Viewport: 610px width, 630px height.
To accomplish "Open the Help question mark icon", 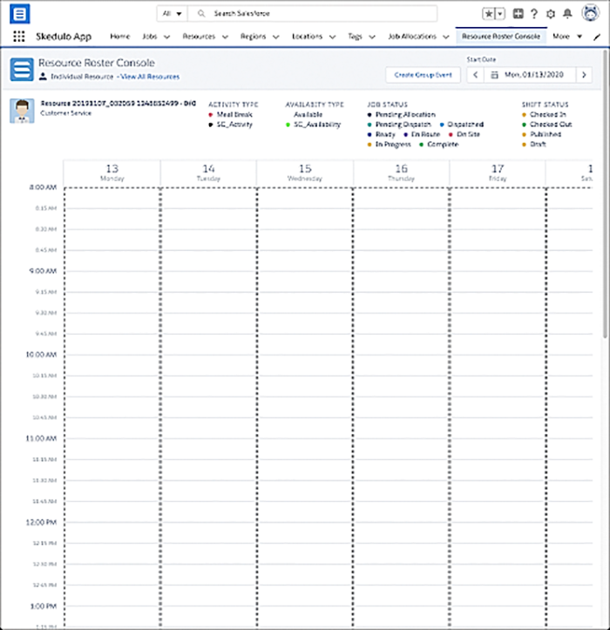I will (x=534, y=14).
